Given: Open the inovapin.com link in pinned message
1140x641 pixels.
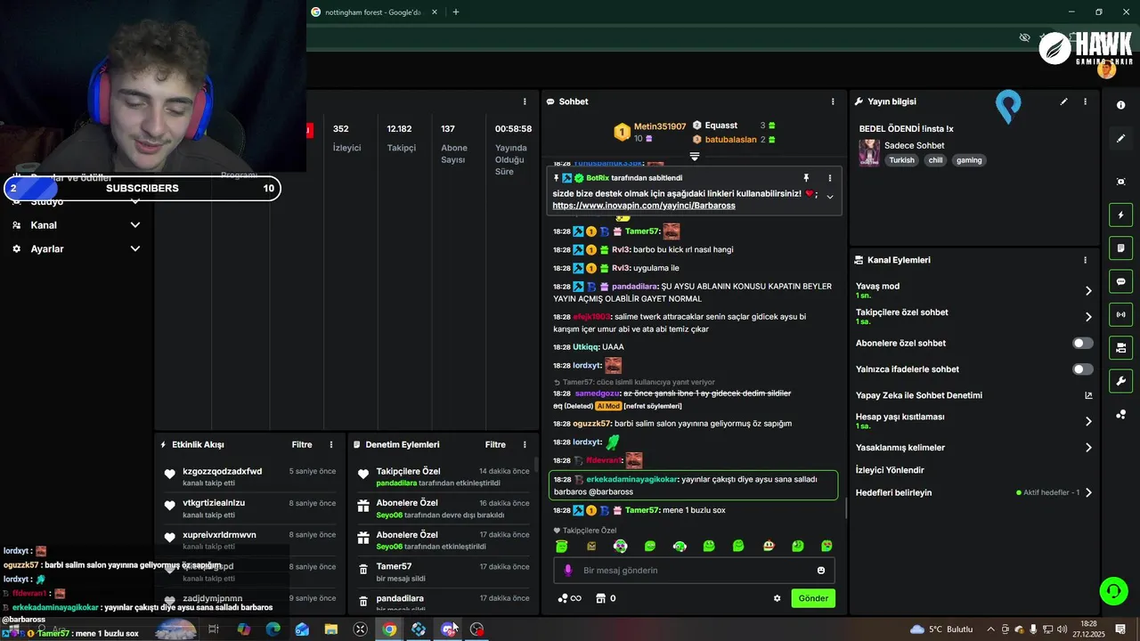Looking at the screenshot, I should click(644, 206).
